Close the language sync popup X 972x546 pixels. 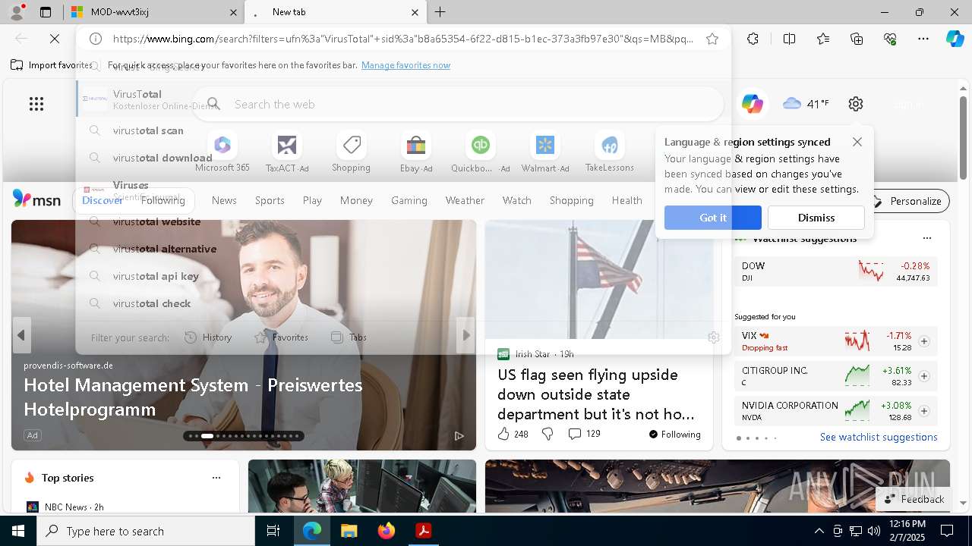(857, 142)
